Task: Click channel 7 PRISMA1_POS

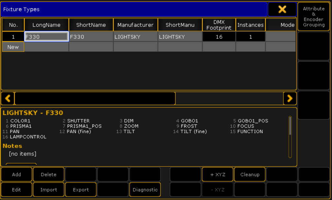Action: click(x=82, y=126)
